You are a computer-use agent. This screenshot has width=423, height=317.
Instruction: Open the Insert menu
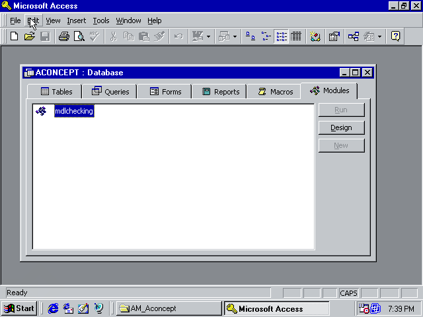pos(77,20)
